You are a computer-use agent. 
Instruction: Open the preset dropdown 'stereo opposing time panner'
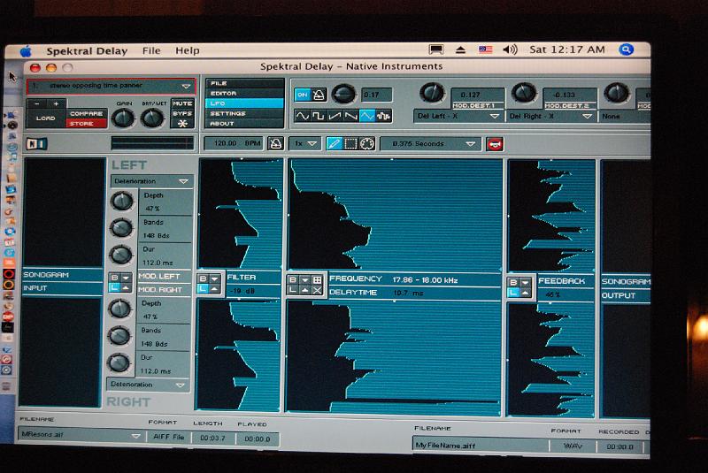(111, 86)
